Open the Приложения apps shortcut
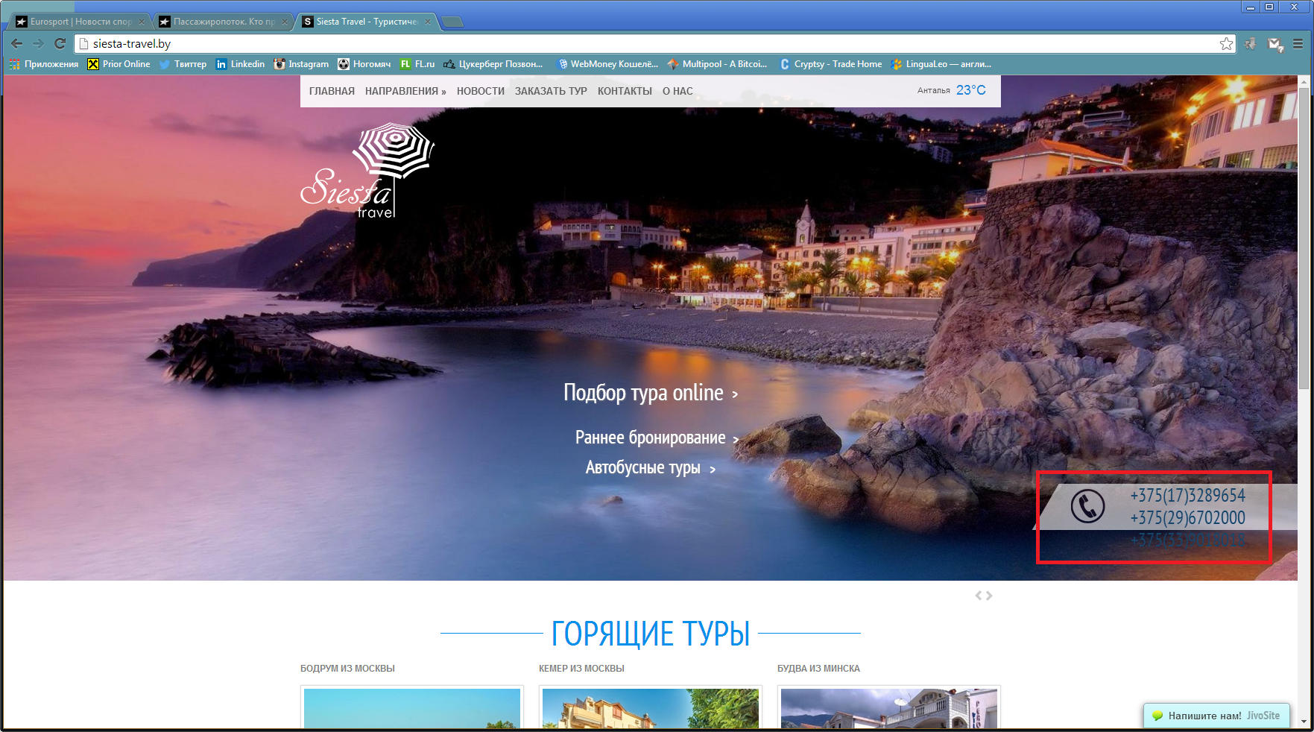This screenshot has height=732, width=1314. [44, 64]
